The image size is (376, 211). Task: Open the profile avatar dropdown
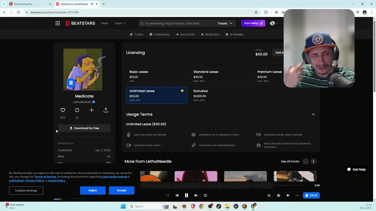[274, 23]
